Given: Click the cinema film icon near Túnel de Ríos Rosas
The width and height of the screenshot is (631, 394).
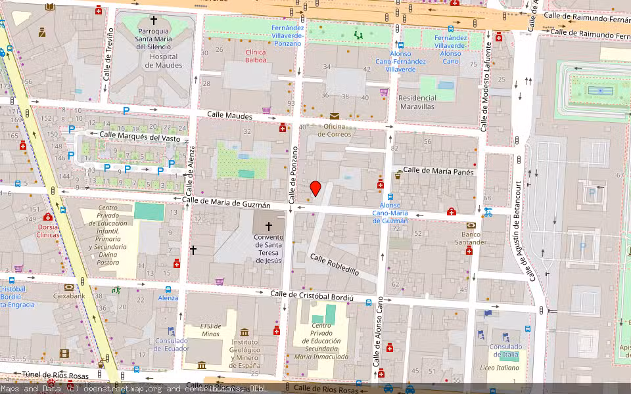Looking at the screenshot, I should pyautogui.click(x=63, y=354).
